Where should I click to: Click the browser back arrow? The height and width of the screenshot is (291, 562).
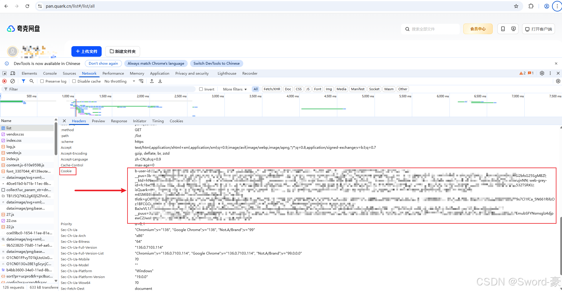point(6,6)
